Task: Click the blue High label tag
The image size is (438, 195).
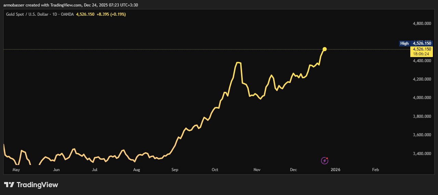Action: click(x=404, y=43)
